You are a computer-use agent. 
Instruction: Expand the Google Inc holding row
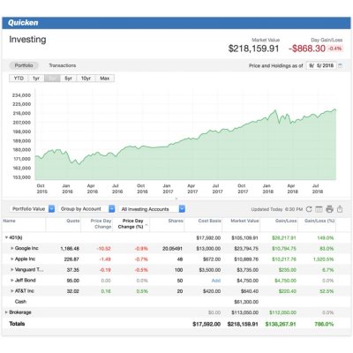[12, 248]
